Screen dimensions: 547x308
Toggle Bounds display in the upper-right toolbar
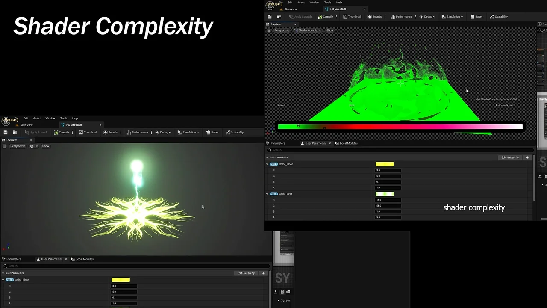click(374, 17)
